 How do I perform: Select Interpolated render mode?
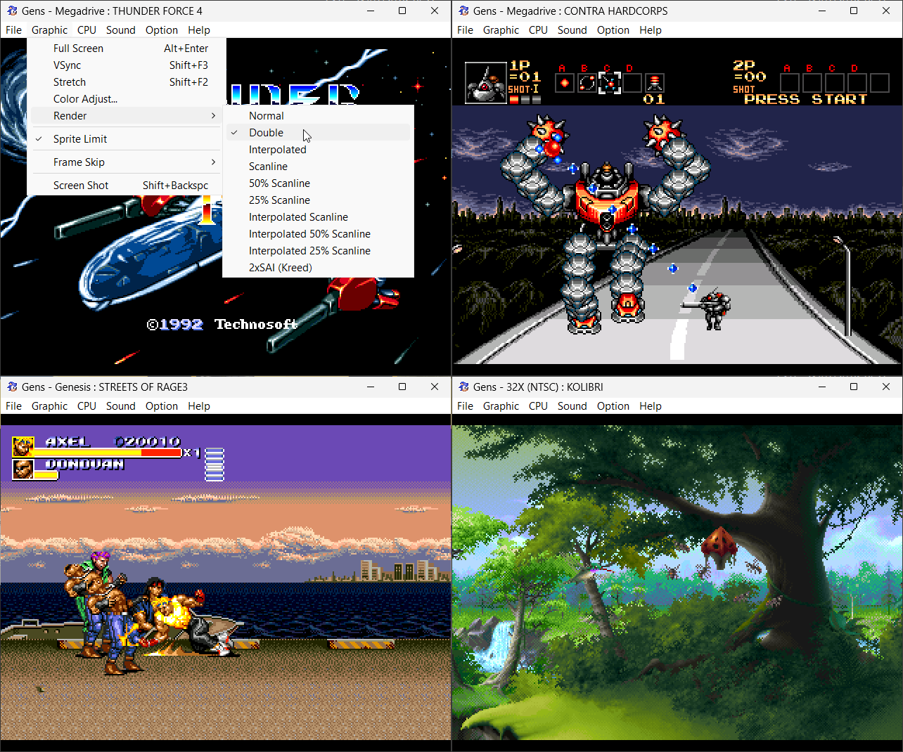coord(318,150)
